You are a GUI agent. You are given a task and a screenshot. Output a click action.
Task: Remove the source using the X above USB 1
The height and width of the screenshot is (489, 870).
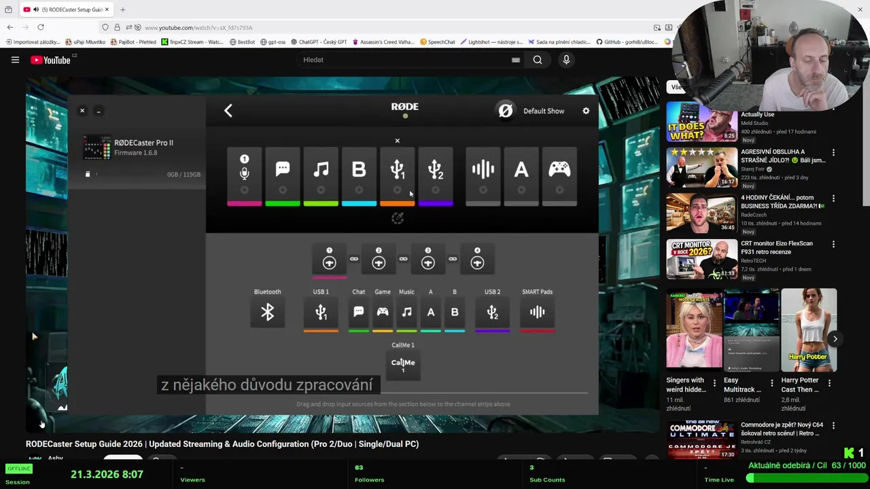pos(398,141)
